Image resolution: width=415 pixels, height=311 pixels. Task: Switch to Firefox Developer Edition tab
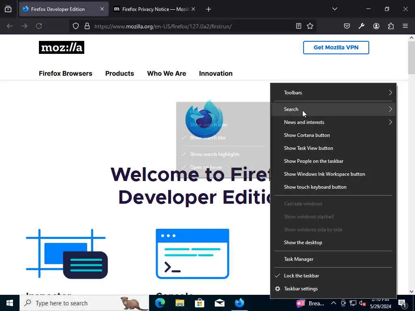click(x=64, y=9)
